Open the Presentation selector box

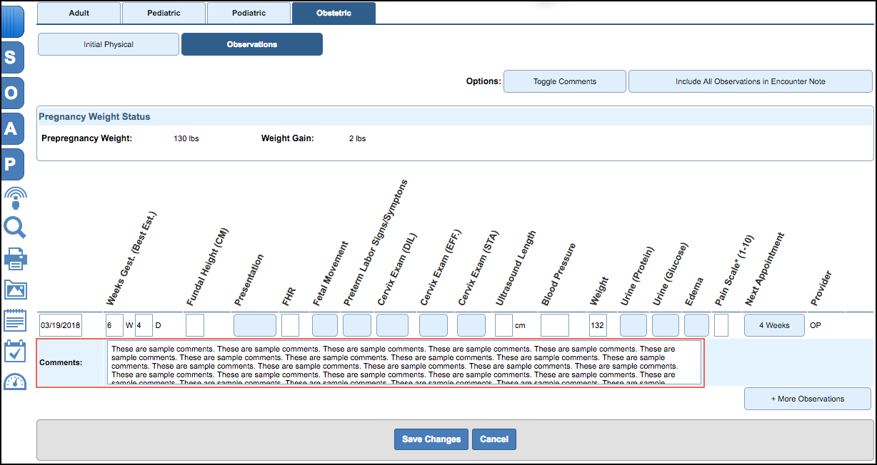pos(255,325)
